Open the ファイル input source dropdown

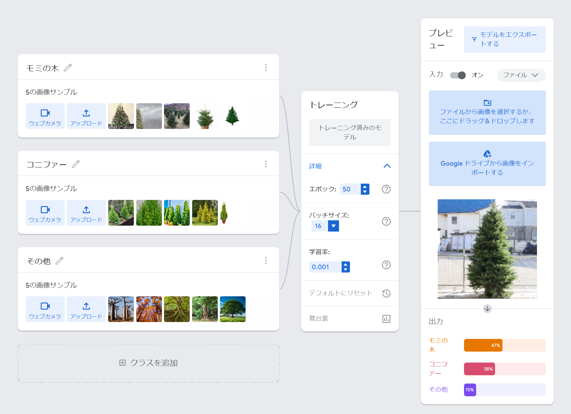pos(521,75)
